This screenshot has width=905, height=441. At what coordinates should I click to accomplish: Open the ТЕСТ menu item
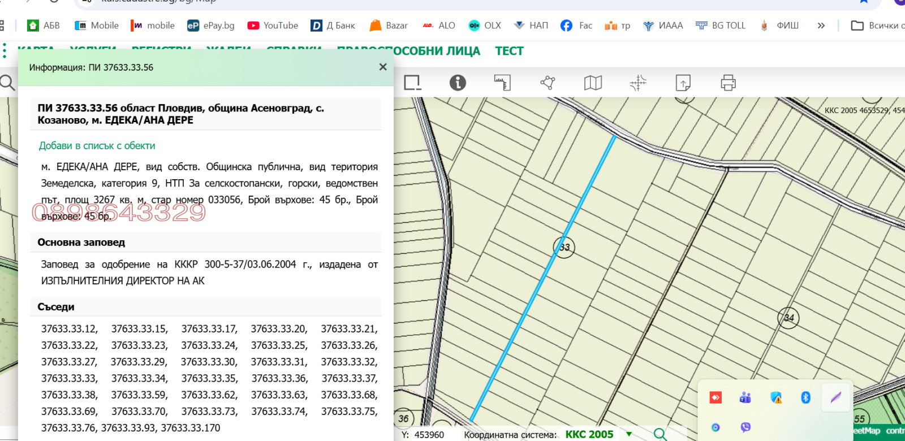(x=509, y=51)
